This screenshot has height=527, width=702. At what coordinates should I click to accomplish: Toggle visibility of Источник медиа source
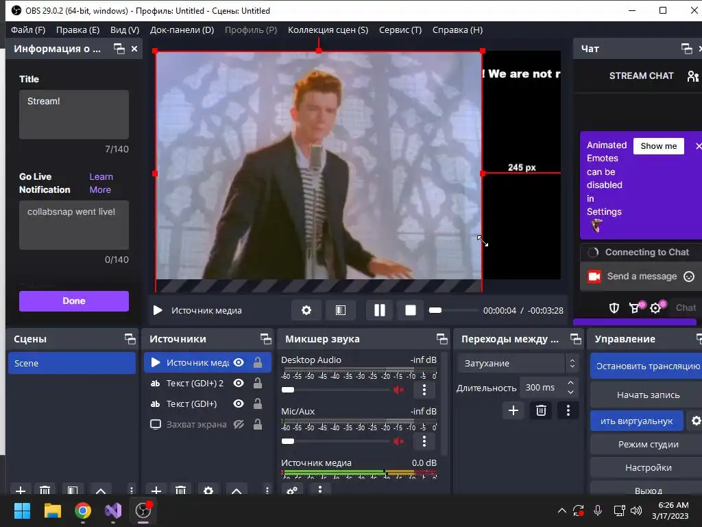pos(239,362)
